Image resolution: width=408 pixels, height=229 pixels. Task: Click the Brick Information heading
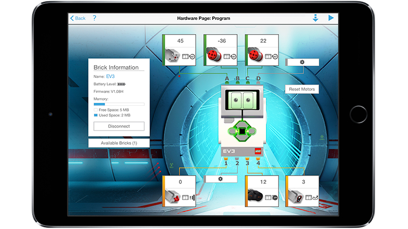[x=116, y=68]
